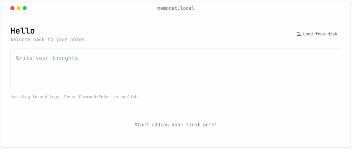Click the #tag word below the text box

click(25, 97)
